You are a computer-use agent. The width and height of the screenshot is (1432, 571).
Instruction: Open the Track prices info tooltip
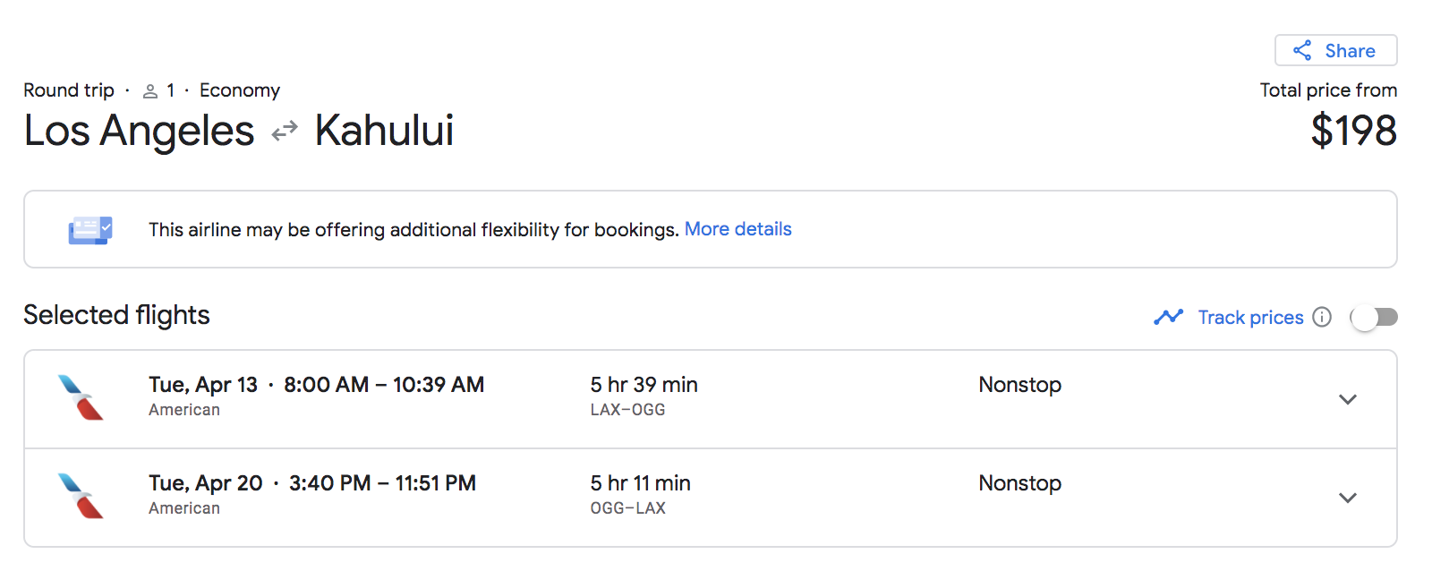1322,317
